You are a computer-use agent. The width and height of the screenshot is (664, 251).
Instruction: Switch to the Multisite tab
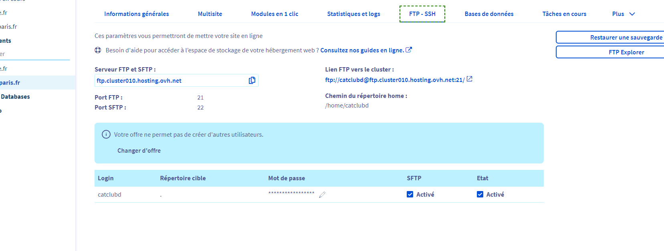(x=210, y=14)
